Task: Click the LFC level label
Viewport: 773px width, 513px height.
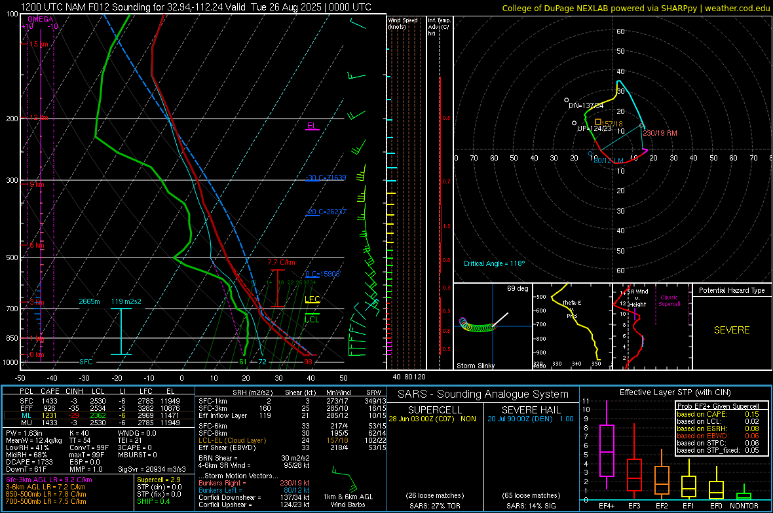Action: tap(312, 299)
